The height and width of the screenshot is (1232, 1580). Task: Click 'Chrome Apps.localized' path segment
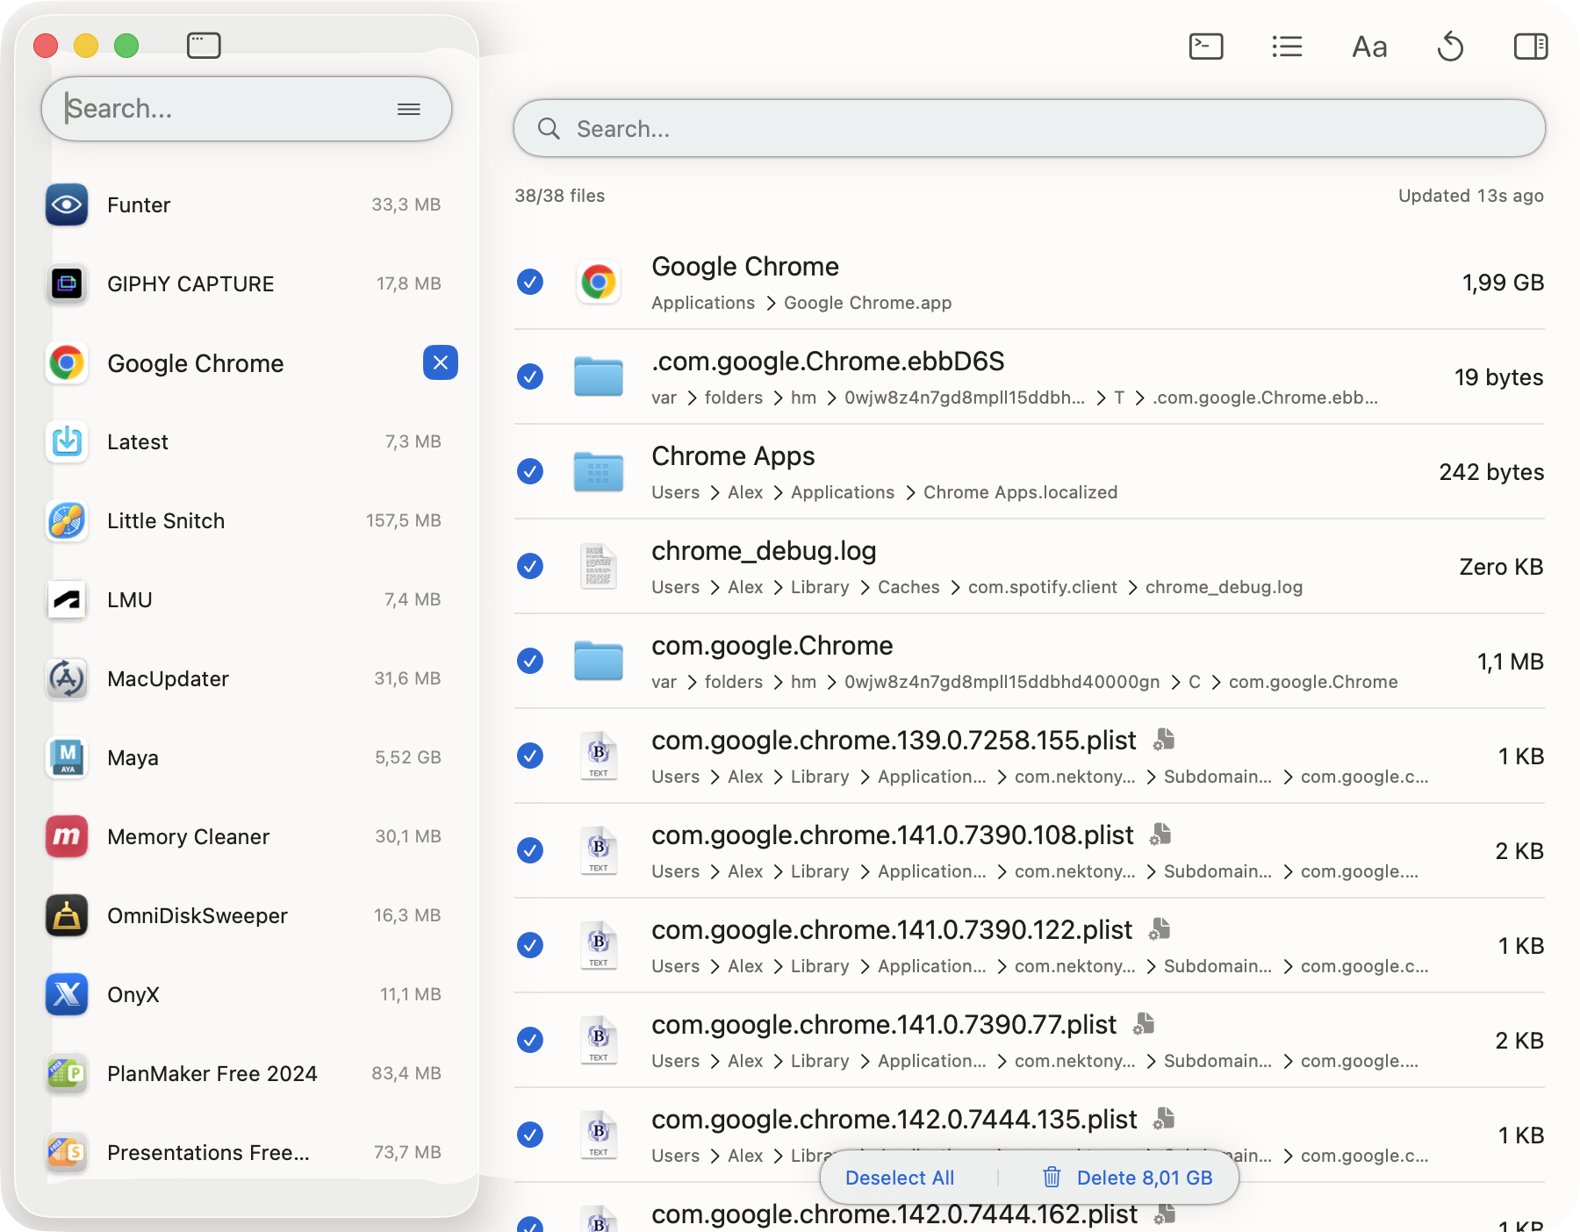(1020, 492)
